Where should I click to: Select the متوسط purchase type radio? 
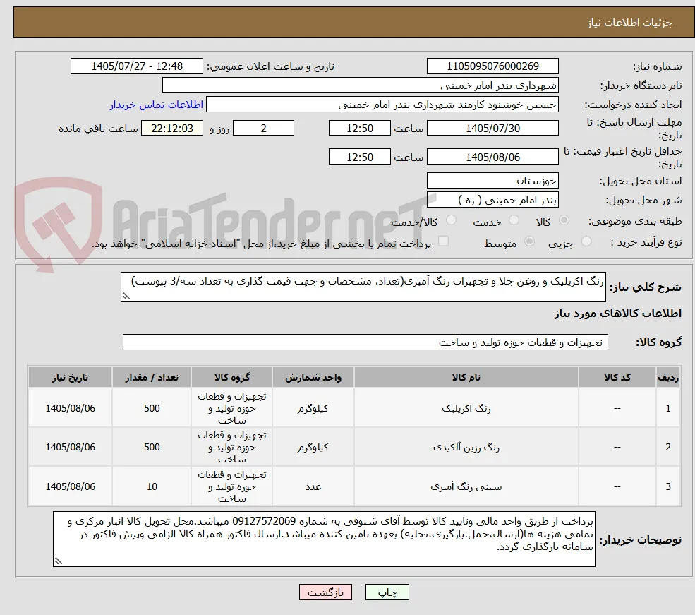click(x=529, y=241)
